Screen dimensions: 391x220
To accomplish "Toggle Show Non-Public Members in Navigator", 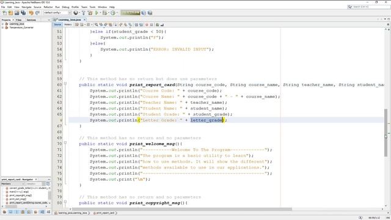I will tap(23, 212).
